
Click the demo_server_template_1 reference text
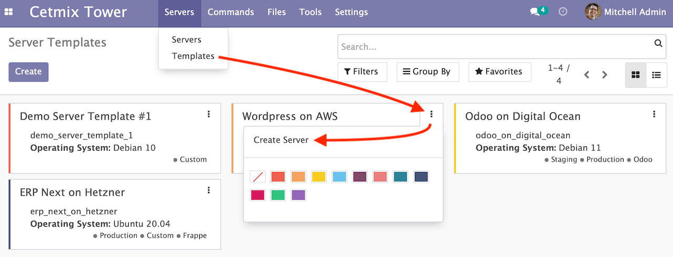pos(81,135)
